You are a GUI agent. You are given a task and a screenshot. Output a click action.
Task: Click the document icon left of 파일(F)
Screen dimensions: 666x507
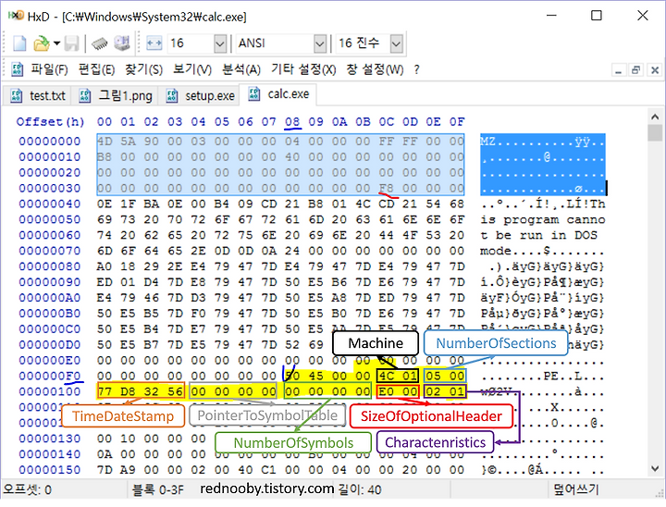tap(17, 69)
